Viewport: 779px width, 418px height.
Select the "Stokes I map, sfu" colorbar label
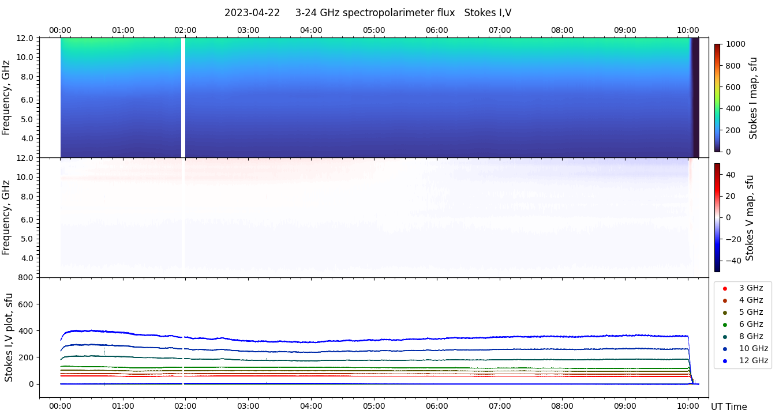753,98
